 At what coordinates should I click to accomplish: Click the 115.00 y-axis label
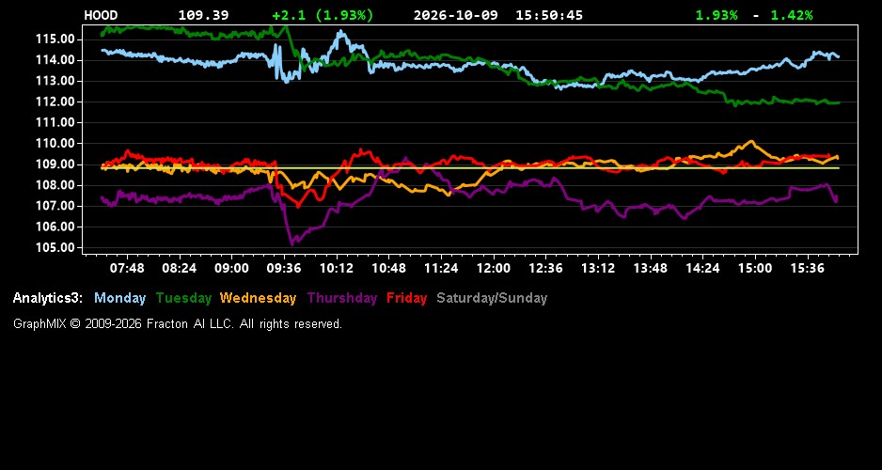click(55, 39)
